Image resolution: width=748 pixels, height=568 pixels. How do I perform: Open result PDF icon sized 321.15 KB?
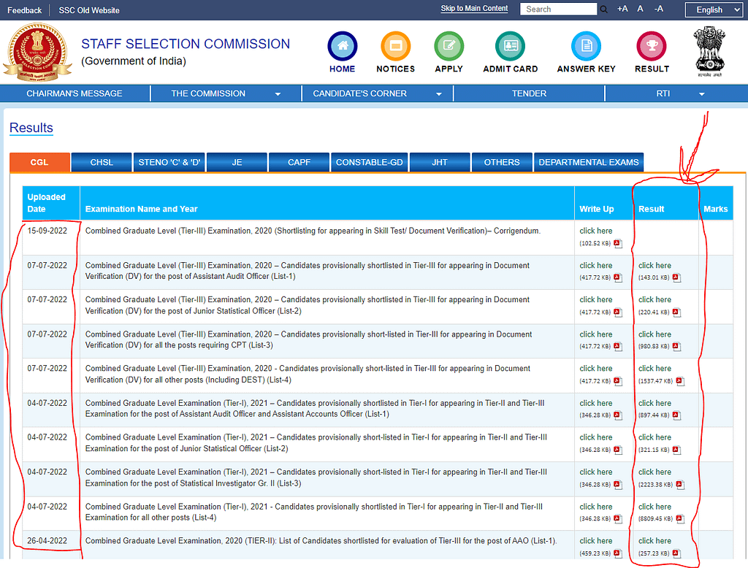tap(676, 450)
